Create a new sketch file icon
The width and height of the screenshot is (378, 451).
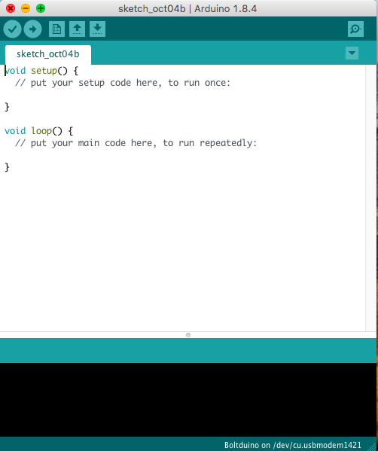pyautogui.click(x=56, y=29)
